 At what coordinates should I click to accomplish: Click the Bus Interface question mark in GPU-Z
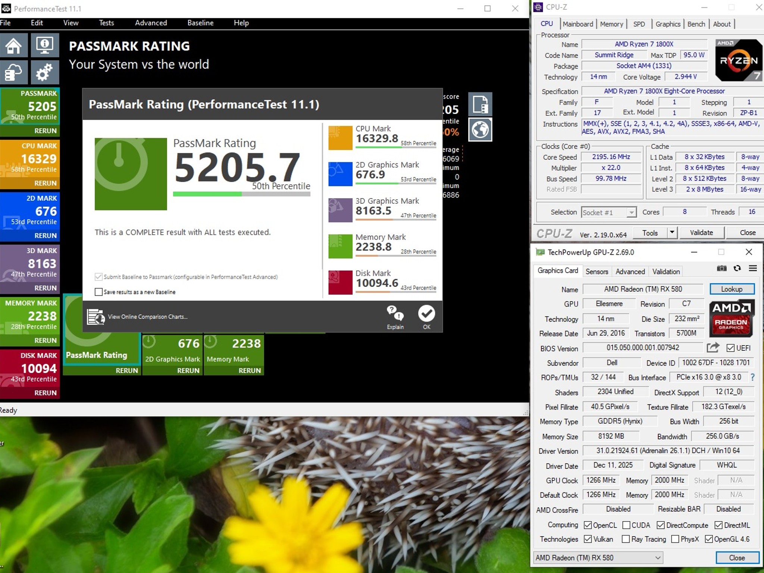[752, 377]
